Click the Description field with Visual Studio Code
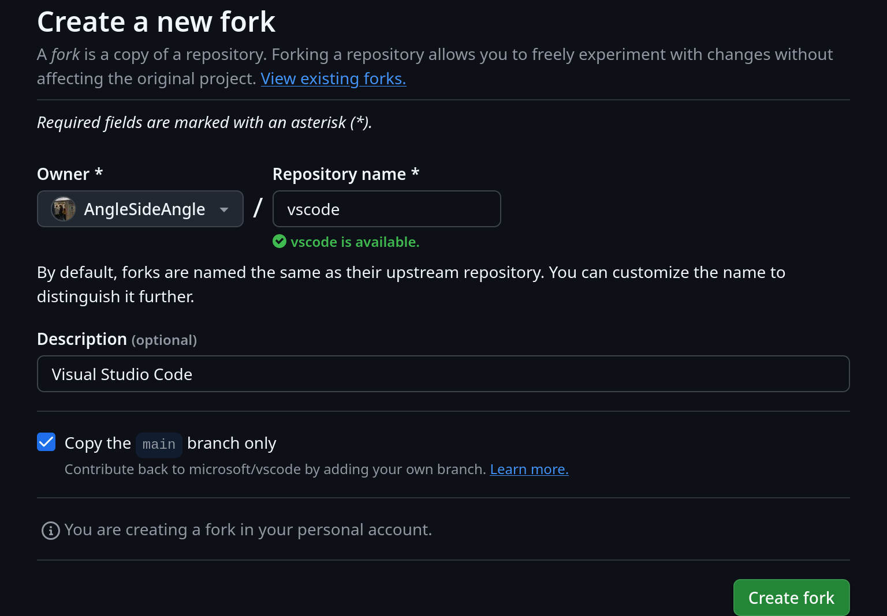887x616 pixels. 443,374
